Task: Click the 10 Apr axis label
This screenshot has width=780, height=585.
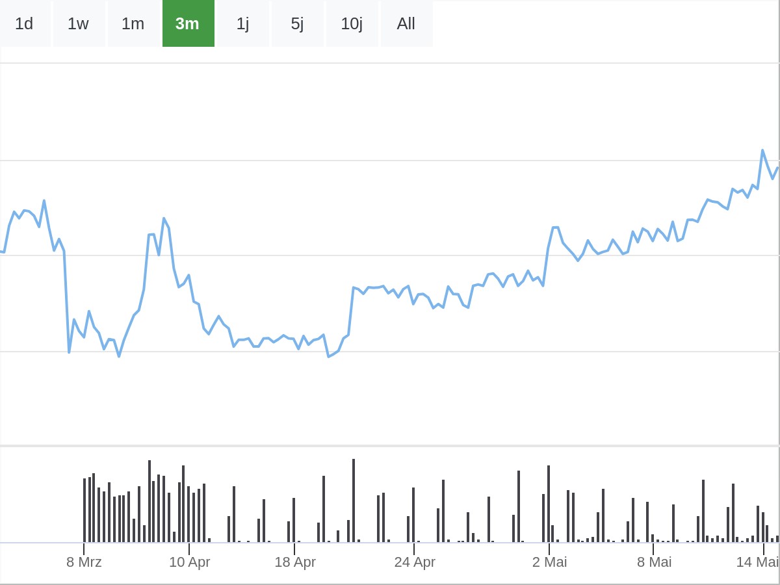Action: tap(189, 562)
